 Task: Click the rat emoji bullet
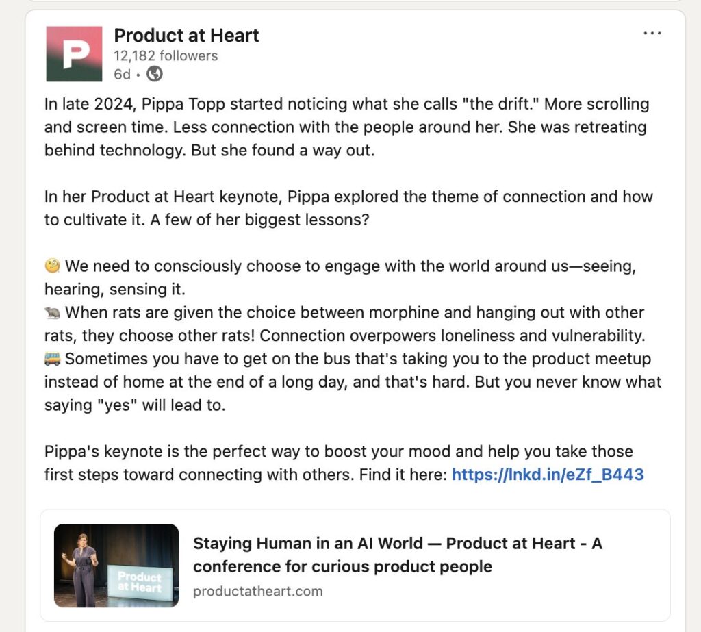click(52, 313)
